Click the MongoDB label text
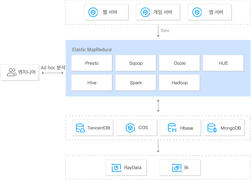This screenshot has width=251, height=180. pos(231,128)
